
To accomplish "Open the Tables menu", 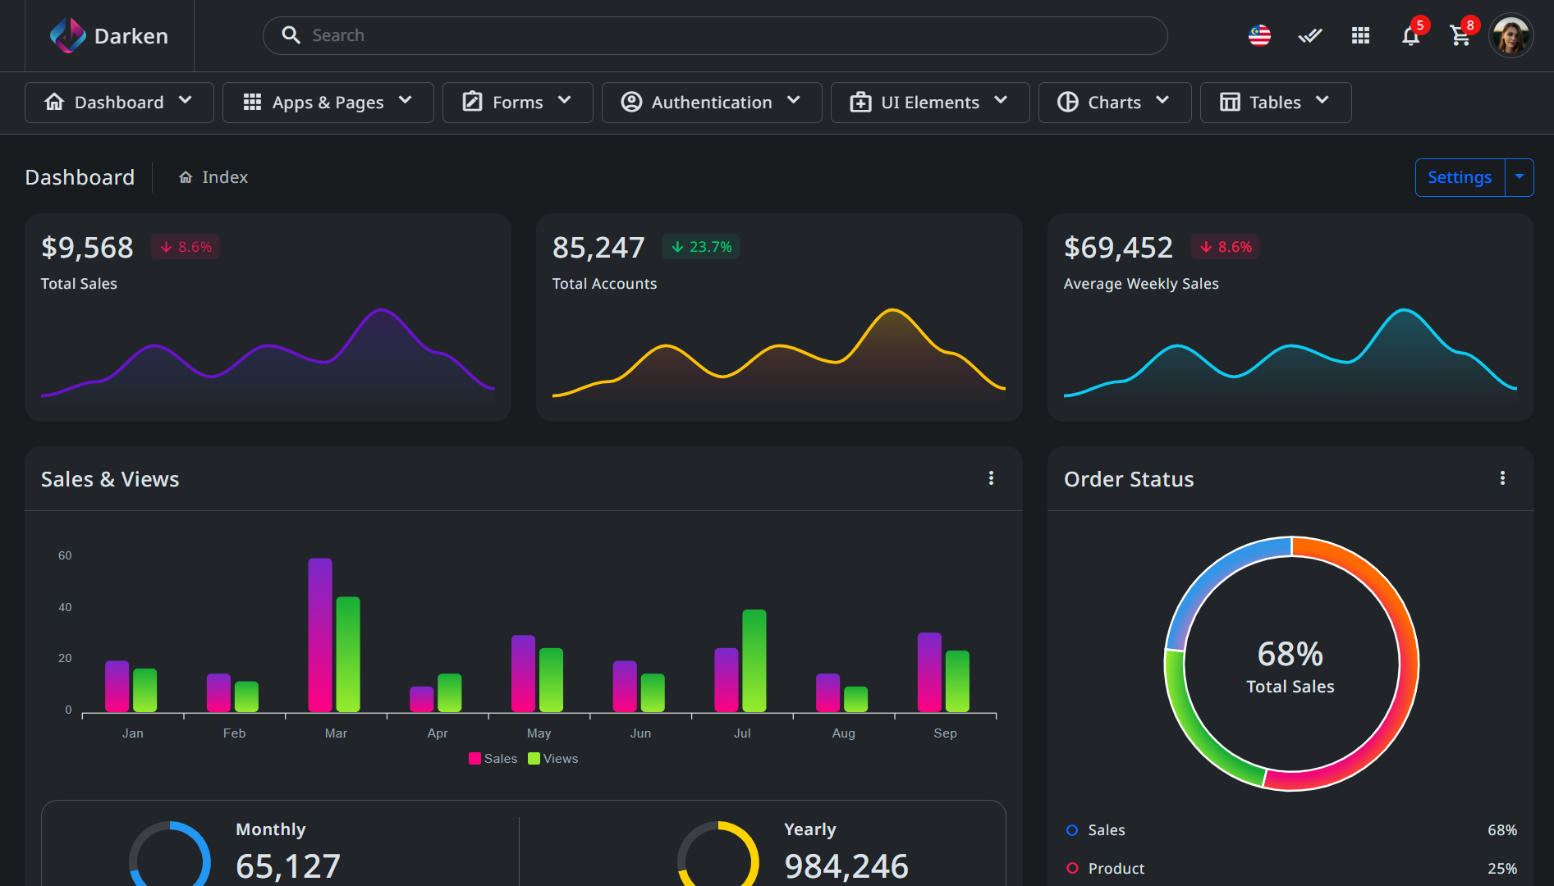I will coord(1275,103).
